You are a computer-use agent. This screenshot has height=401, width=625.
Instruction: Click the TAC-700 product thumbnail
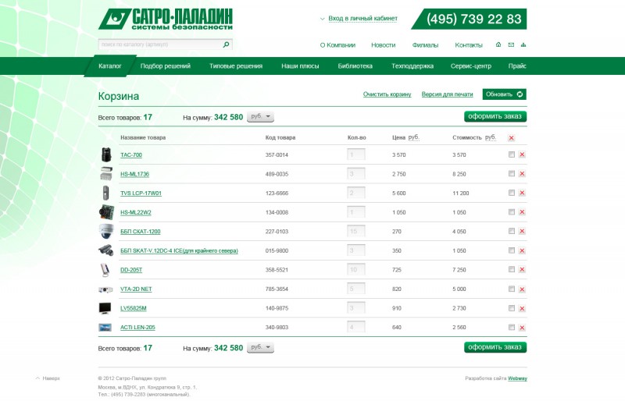point(105,154)
